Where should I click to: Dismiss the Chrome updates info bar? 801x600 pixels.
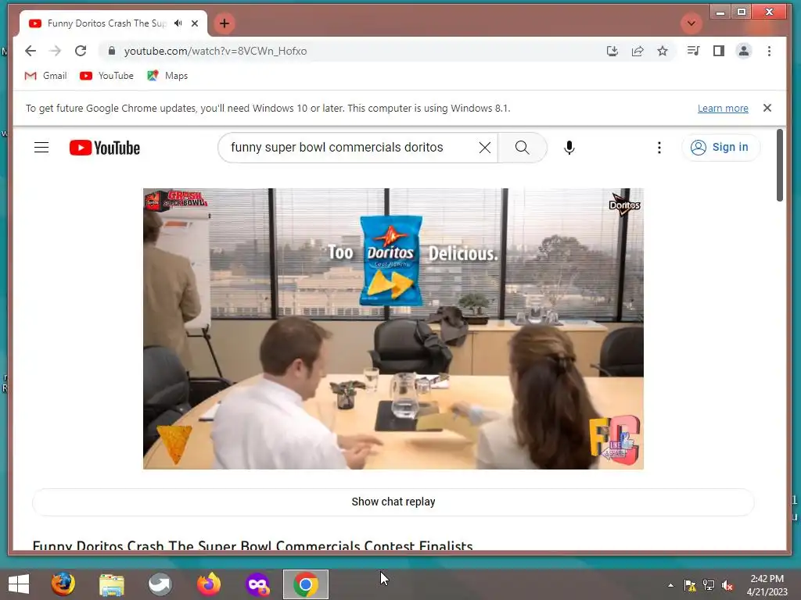(x=767, y=108)
